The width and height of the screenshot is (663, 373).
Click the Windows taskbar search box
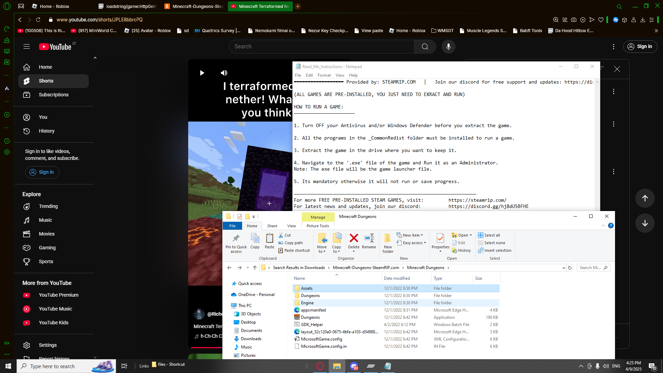coord(66,366)
